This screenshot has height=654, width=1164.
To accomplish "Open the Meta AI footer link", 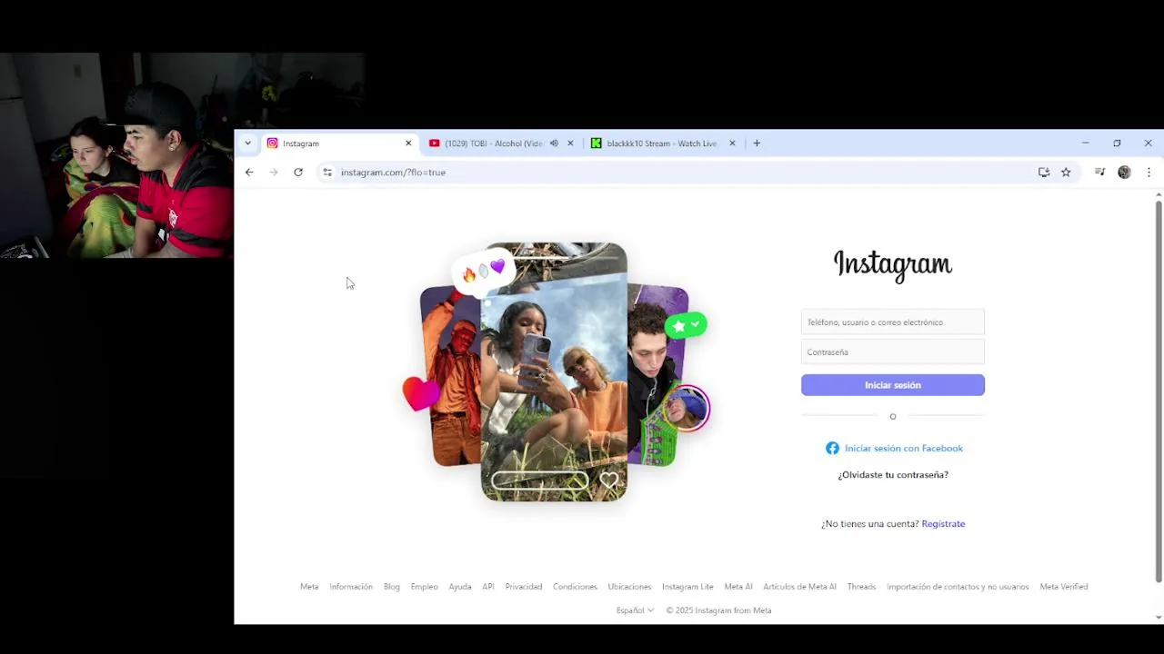I will tap(738, 587).
